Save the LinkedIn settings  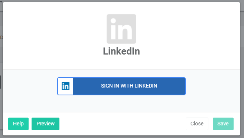[x=223, y=124]
